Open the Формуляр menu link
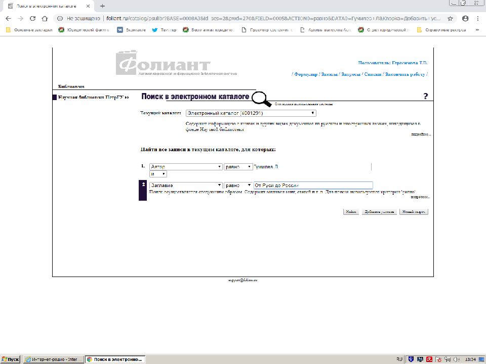The height and width of the screenshot is (364, 486). 306,74
